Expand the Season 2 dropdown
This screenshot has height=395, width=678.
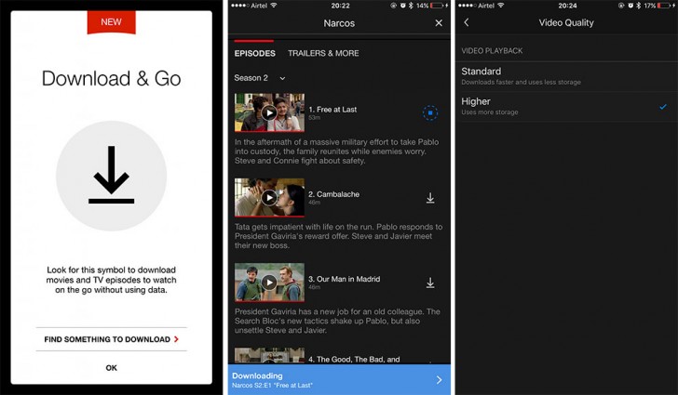point(260,78)
